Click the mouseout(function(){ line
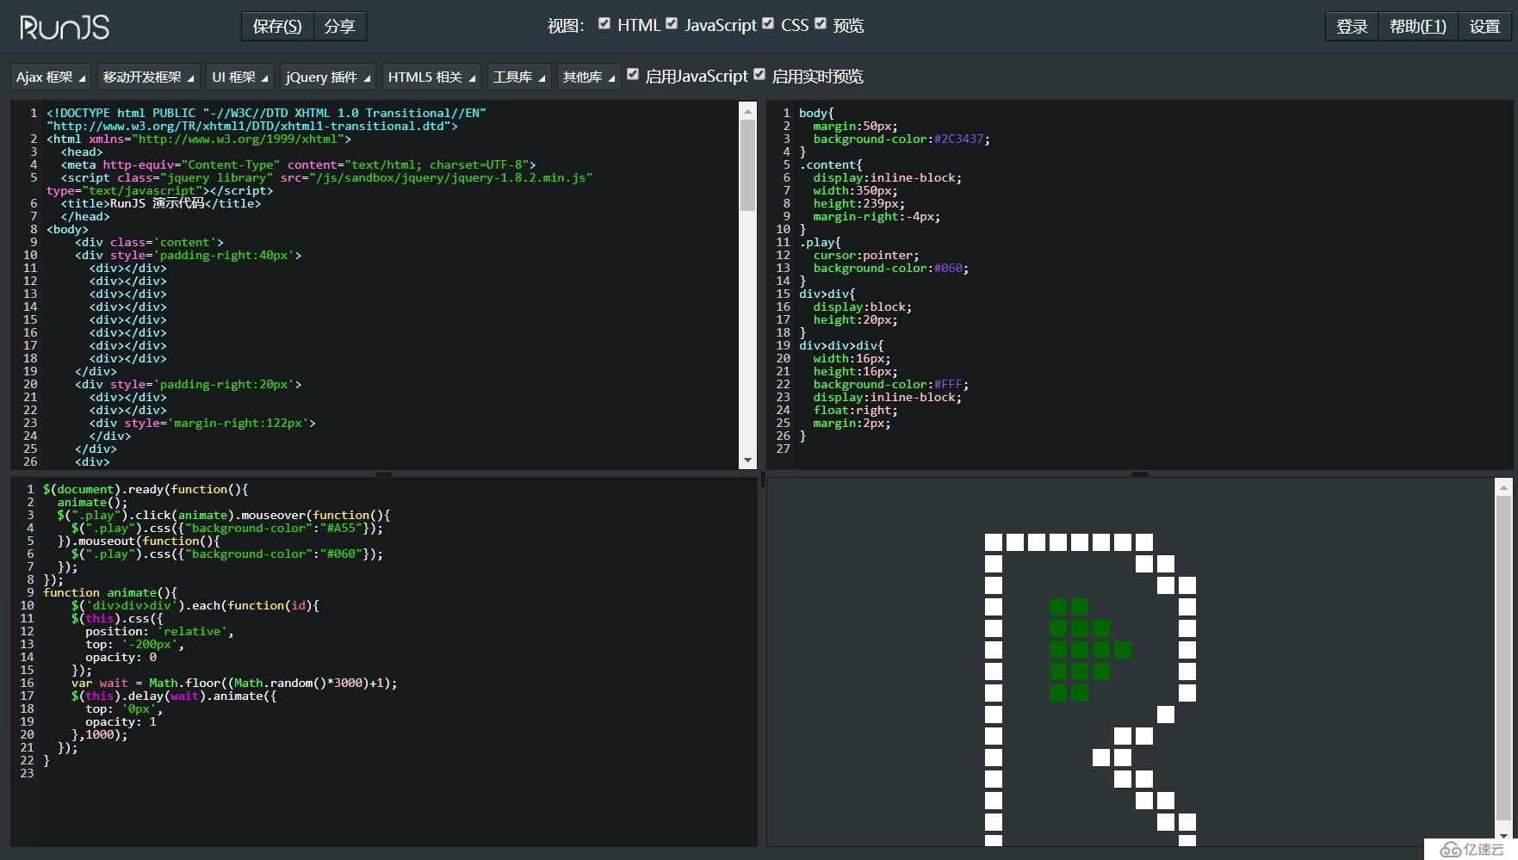Image resolution: width=1518 pixels, height=860 pixels. (x=139, y=541)
